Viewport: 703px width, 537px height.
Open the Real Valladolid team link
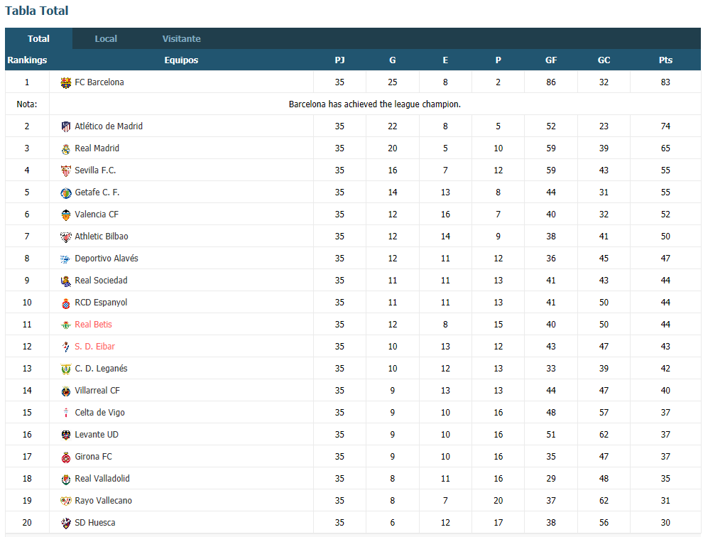pyautogui.click(x=102, y=478)
